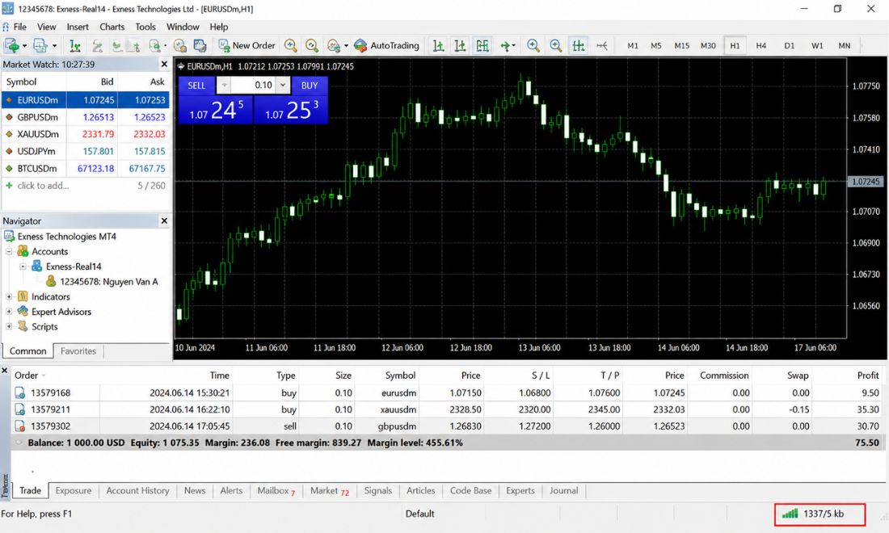Click the chart Zoom In magnifier icon
889x533 pixels.
click(533, 45)
